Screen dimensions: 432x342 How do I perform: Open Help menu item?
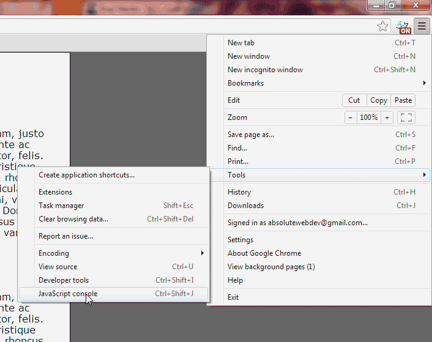point(327,280)
